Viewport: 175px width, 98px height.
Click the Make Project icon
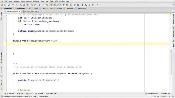[47, 5]
